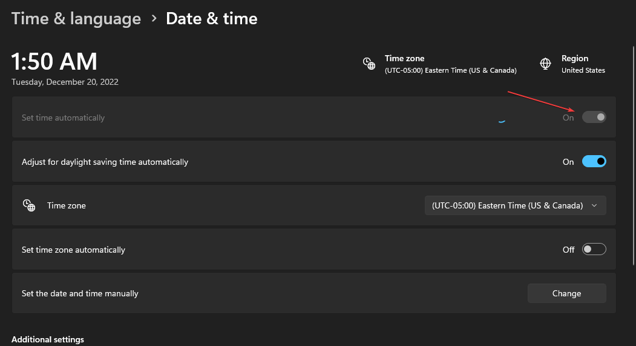Toggle Set time automatically switch
Viewport: 636px width, 346px height.
[594, 118]
